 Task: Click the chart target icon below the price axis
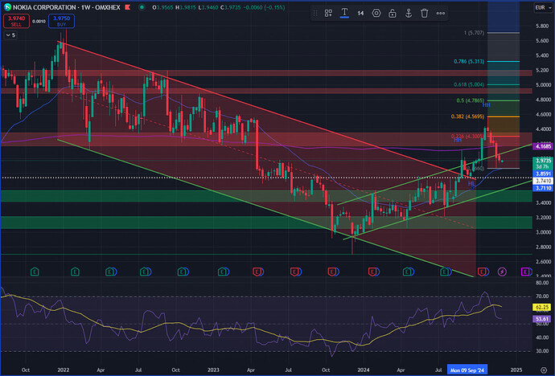544,370
